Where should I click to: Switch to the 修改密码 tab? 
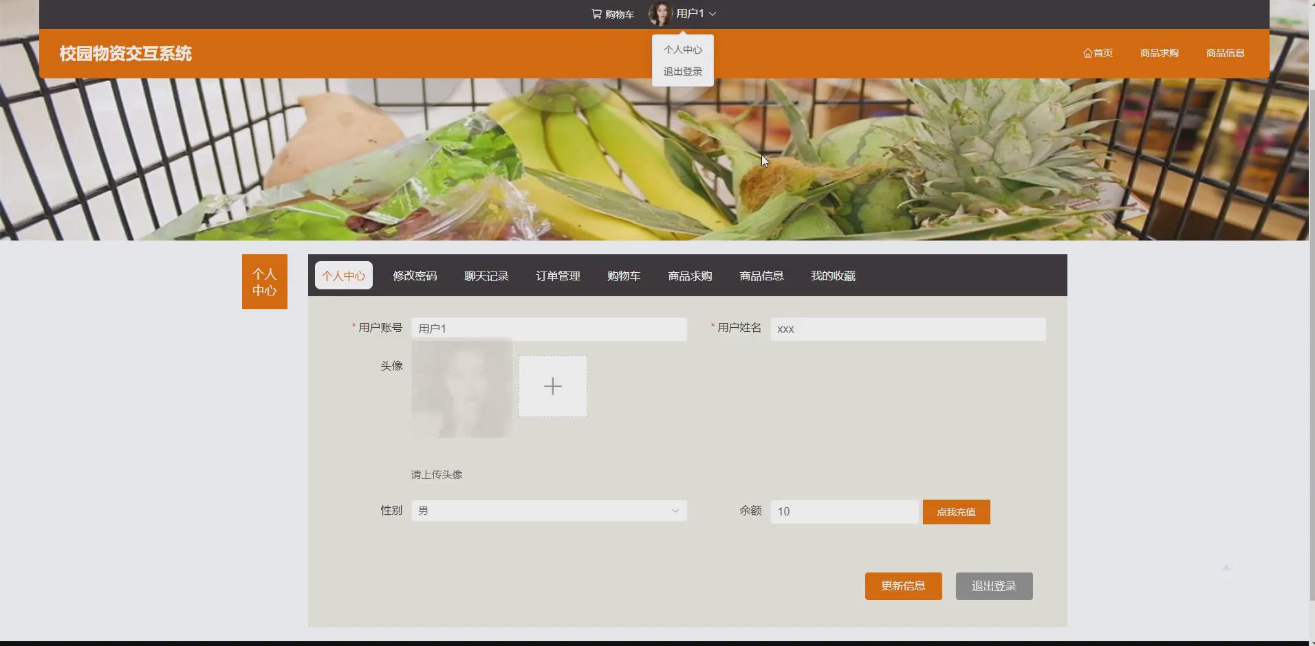click(x=414, y=275)
